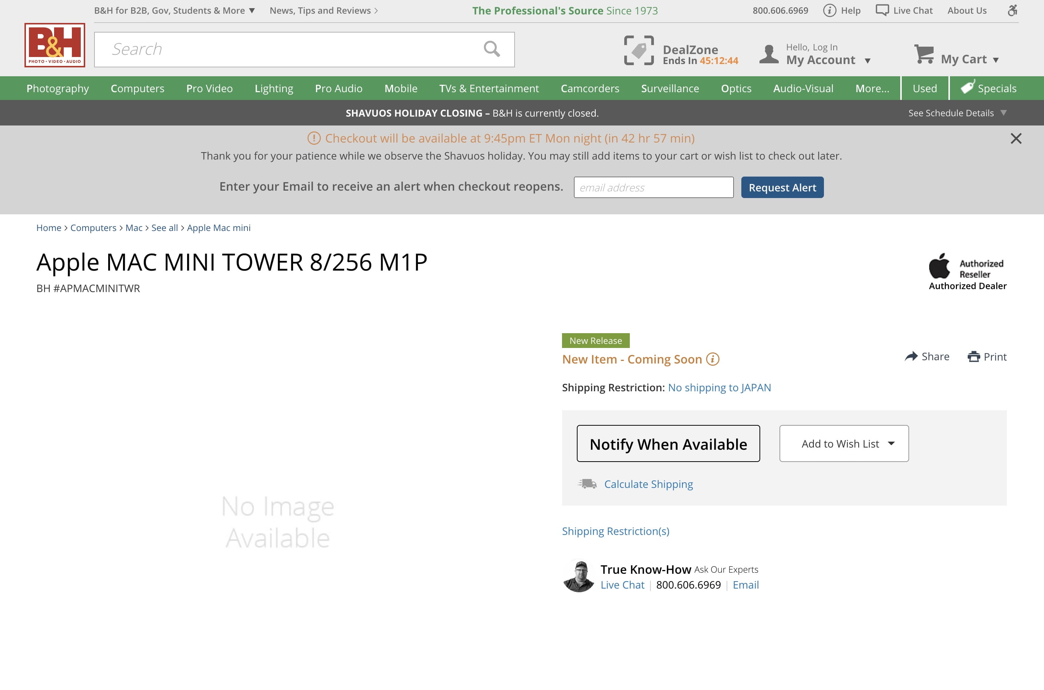Click the See all breadcrumb
The height and width of the screenshot is (690, 1044).
coord(165,228)
